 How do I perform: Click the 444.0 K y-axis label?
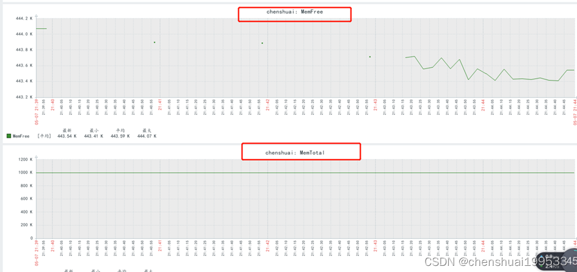point(25,34)
